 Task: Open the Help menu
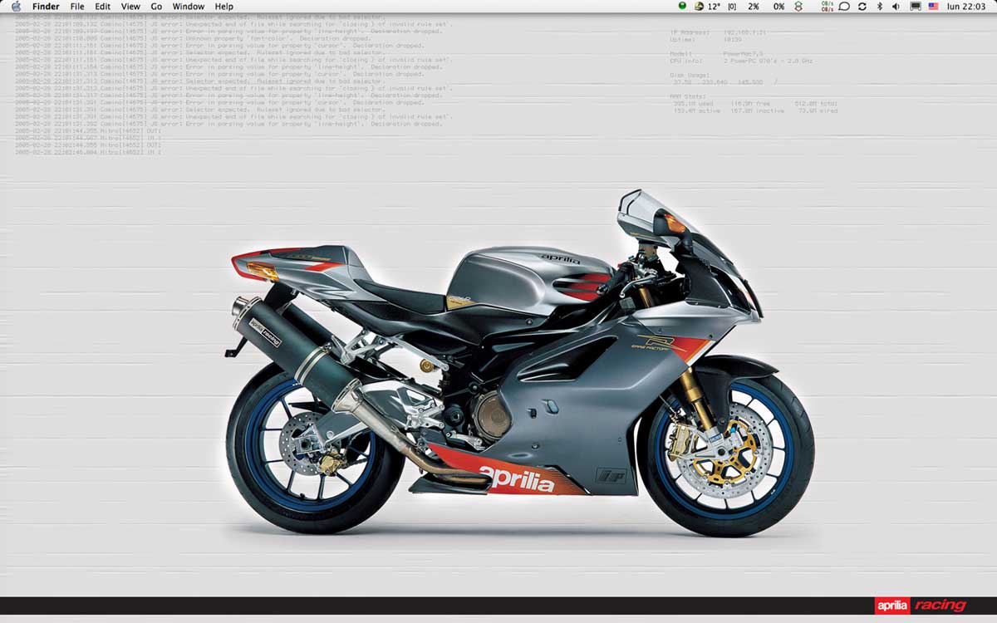[224, 6]
